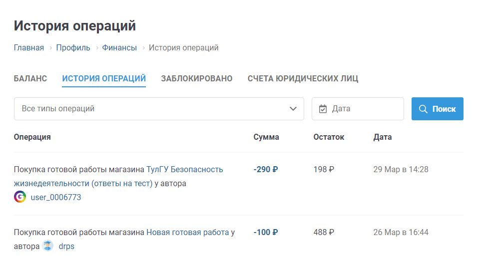Click the Сумма column header
The height and width of the screenshot is (263, 478).
coord(266,137)
